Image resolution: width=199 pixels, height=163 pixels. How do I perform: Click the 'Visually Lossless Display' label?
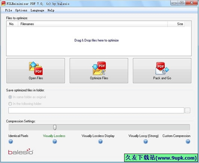[98, 136]
